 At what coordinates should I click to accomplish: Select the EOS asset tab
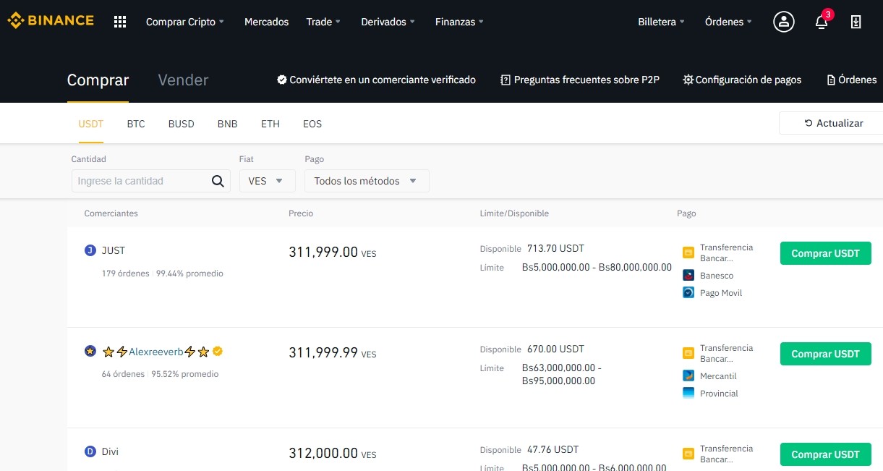(x=312, y=124)
